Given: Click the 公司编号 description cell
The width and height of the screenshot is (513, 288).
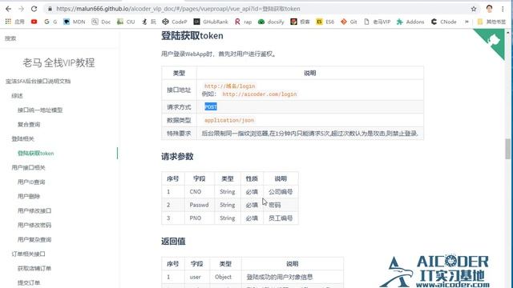Looking at the screenshot, I should pyautogui.click(x=281, y=192).
